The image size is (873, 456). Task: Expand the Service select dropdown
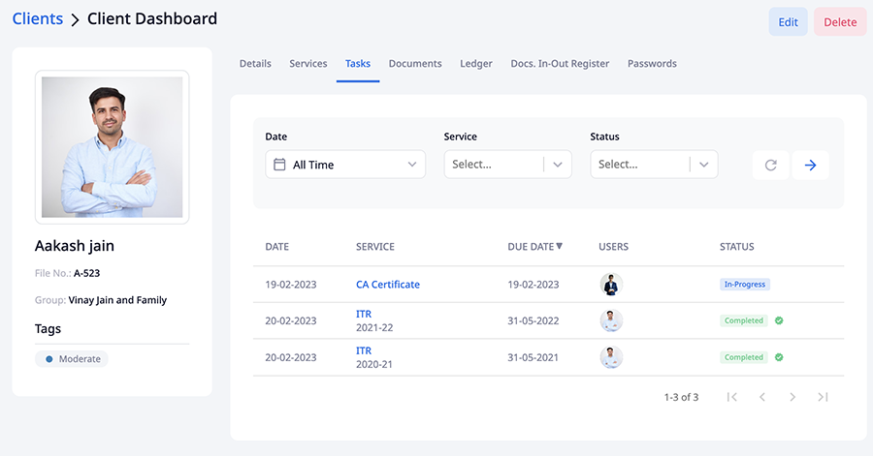coord(507,165)
